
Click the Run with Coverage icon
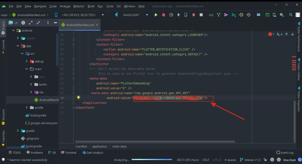coord(171,15)
